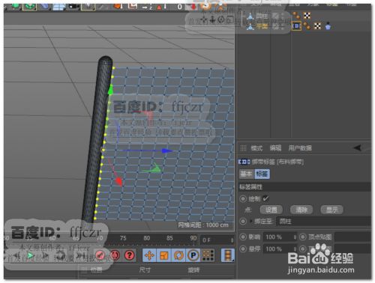Toggle the autokeying button
Viewport: 375px width, 283px height.
click(x=115, y=255)
